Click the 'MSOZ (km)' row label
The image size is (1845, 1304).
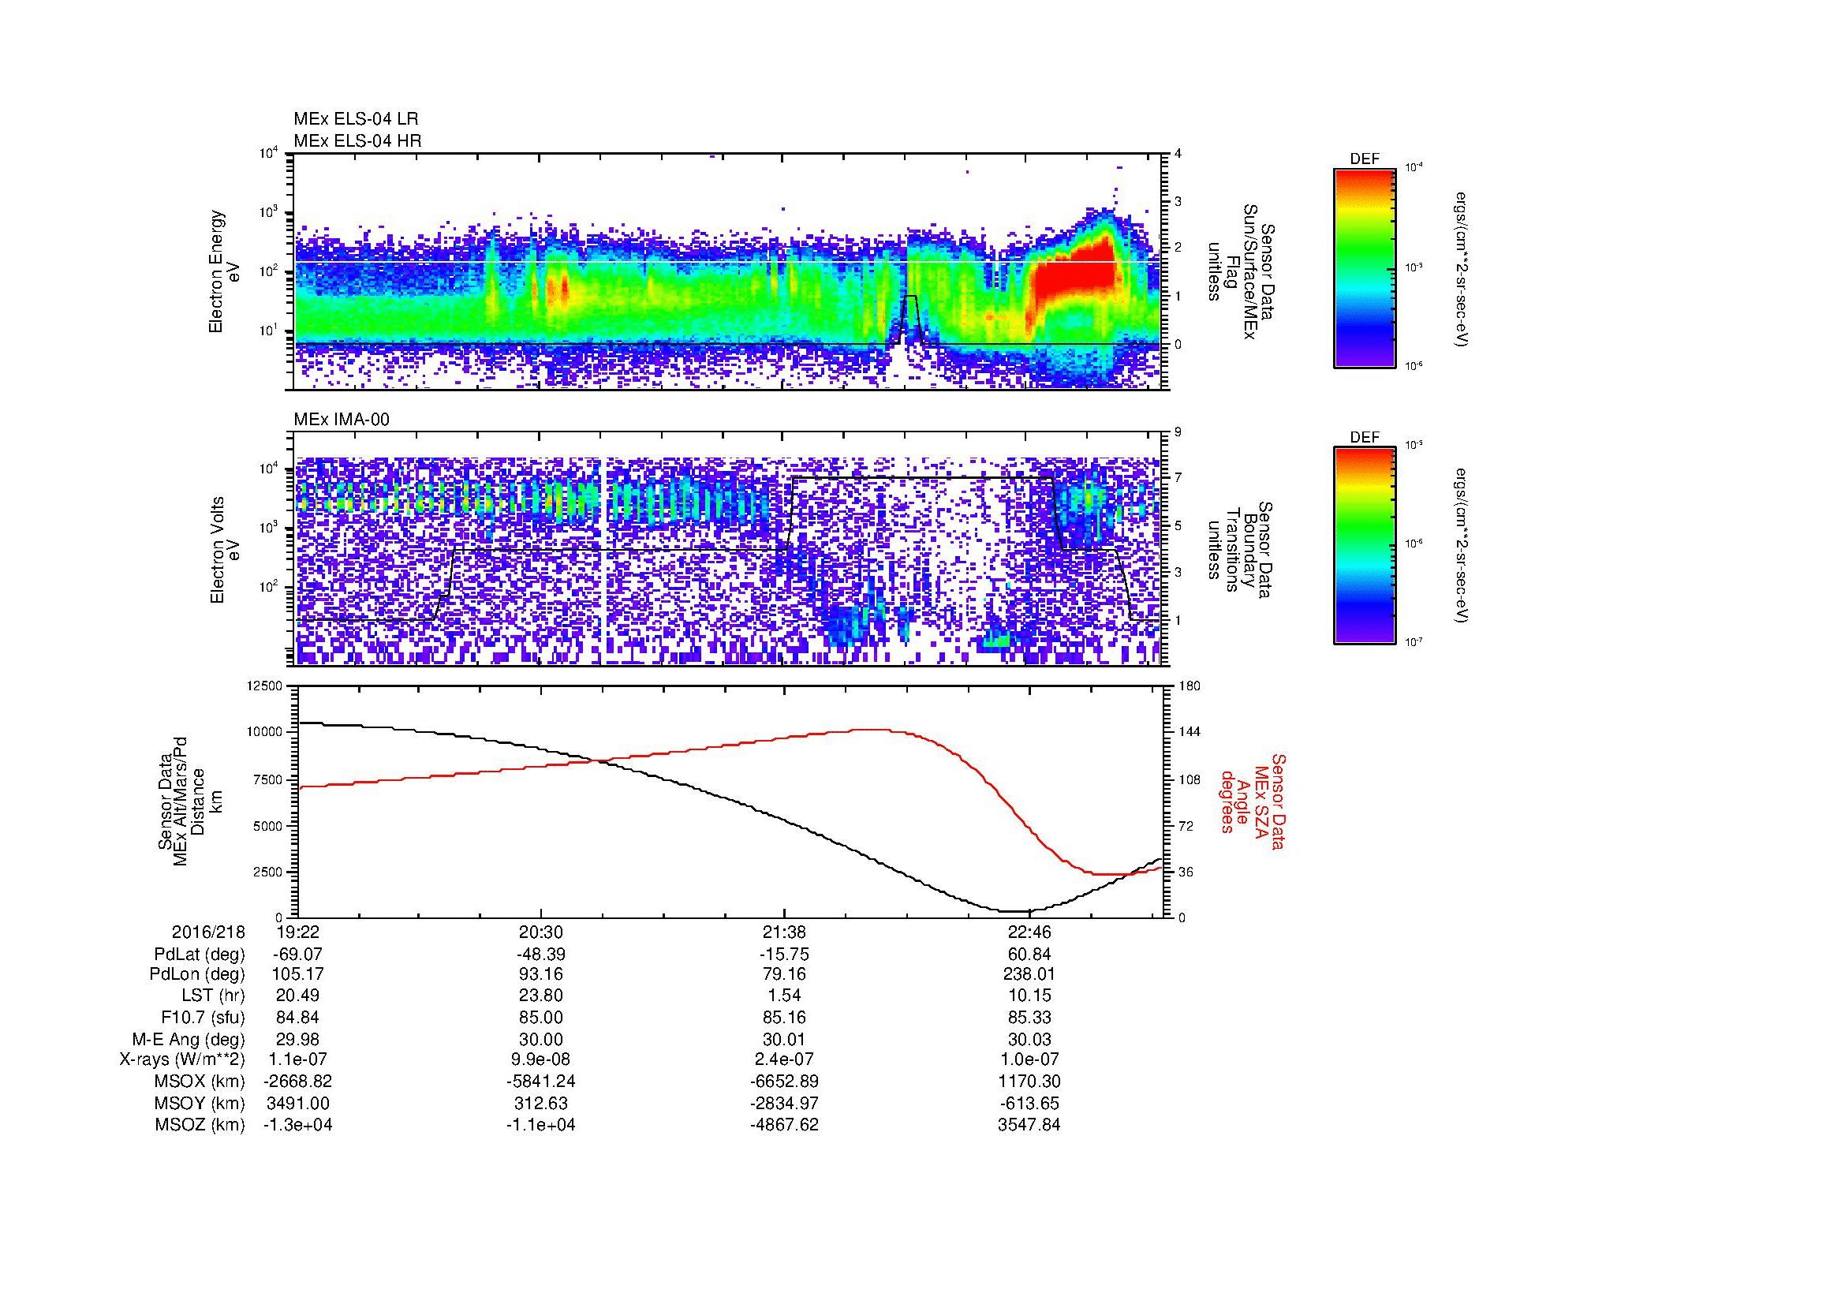click(200, 1125)
